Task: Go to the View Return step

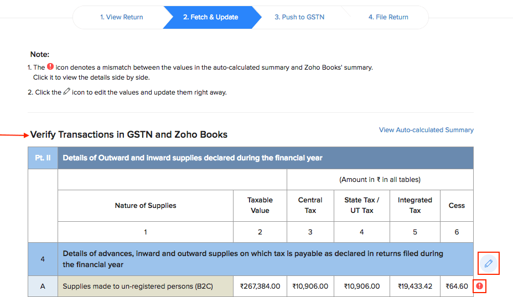Action: [x=121, y=17]
